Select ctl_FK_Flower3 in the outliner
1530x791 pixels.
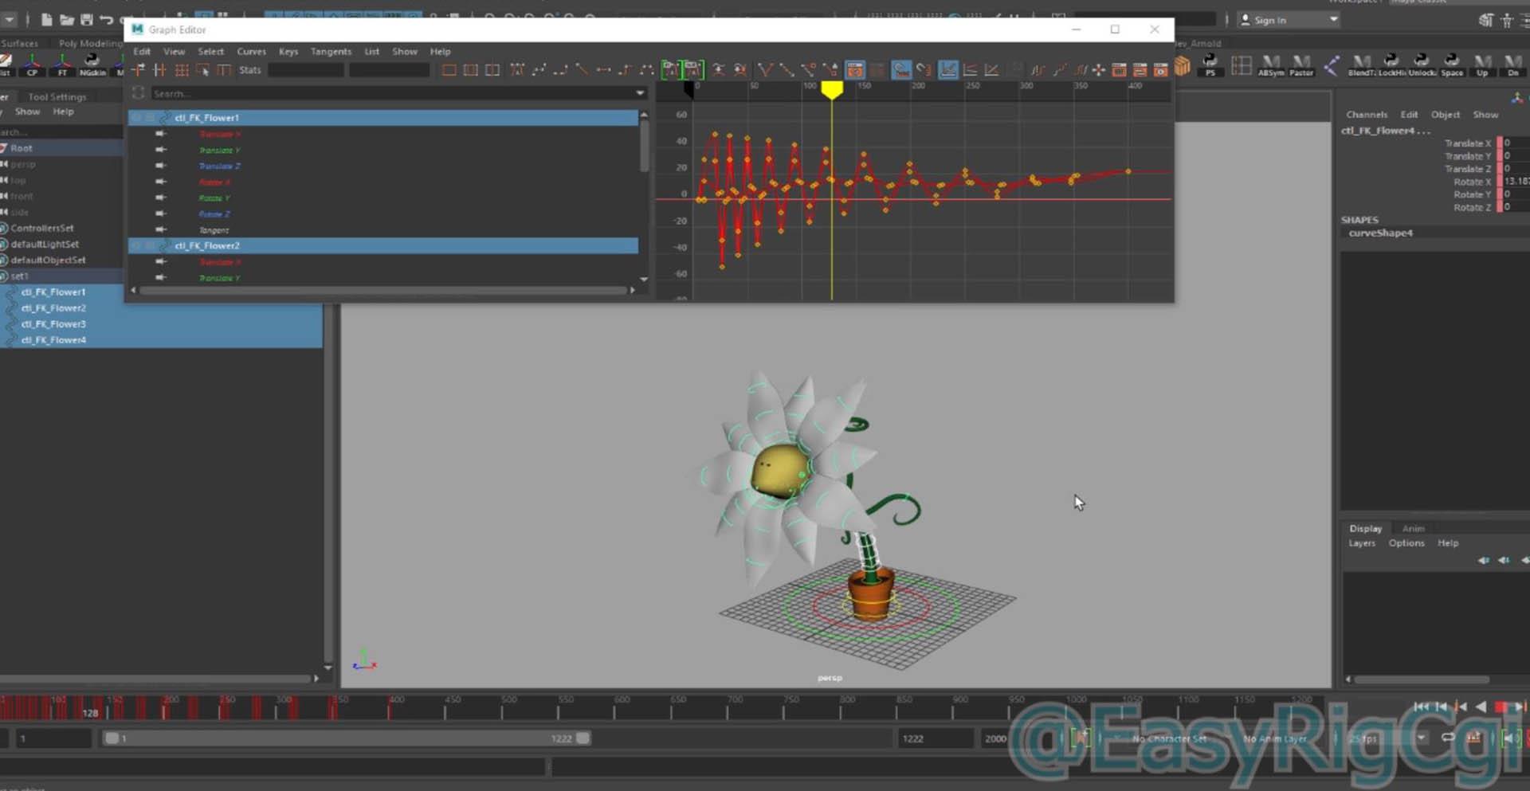click(x=53, y=324)
